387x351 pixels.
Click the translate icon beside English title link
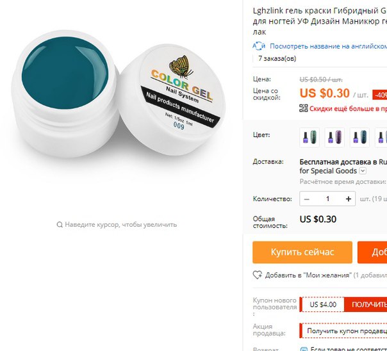(259, 46)
